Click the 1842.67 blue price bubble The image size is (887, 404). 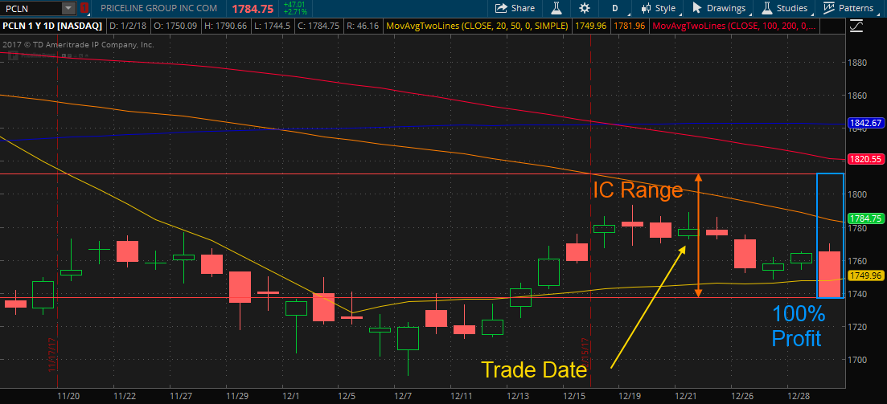pyautogui.click(x=865, y=123)
